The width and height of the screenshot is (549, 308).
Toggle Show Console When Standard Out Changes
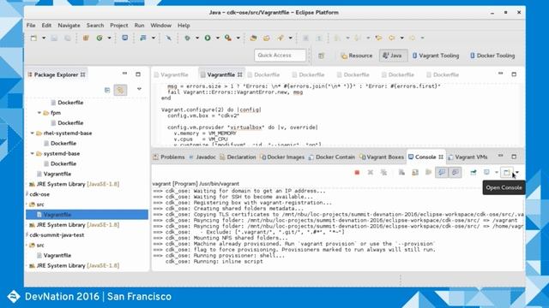pos(442,173)
